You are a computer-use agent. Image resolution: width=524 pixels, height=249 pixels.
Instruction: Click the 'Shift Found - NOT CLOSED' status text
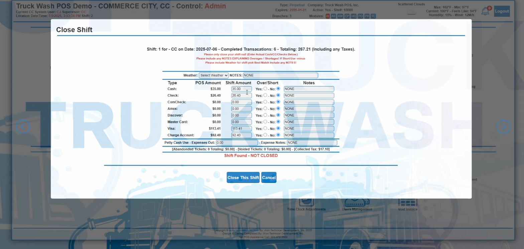(251, 156)
